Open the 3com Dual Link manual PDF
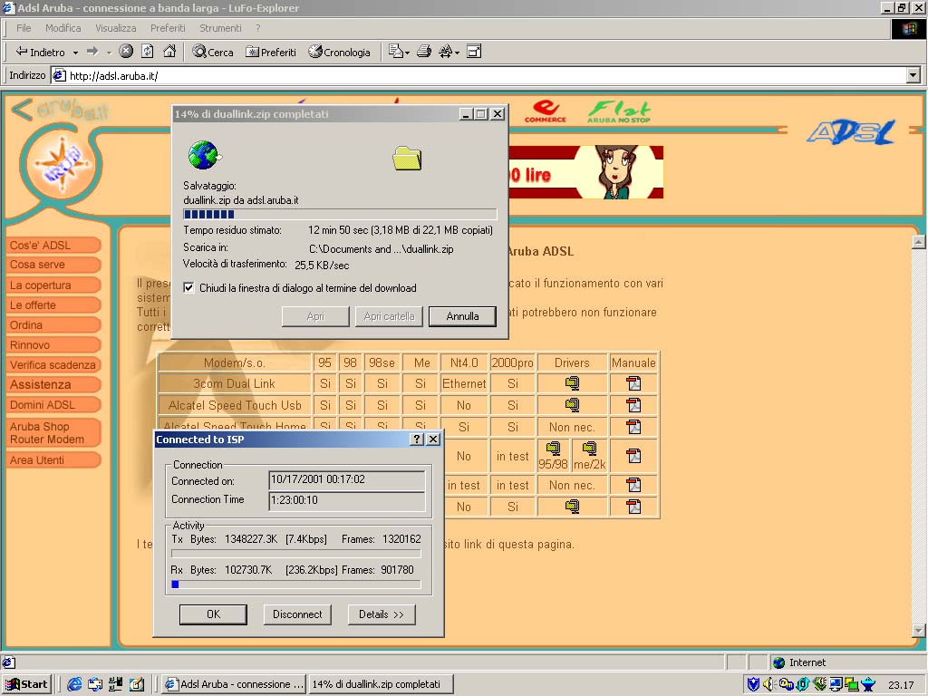The height and width of the screenshot is (696, 928). point(633,383)
